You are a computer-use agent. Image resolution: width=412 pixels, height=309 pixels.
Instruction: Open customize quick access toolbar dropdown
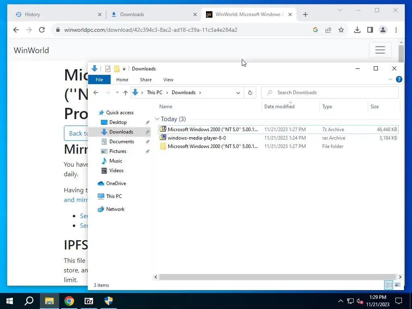[124, 69]
